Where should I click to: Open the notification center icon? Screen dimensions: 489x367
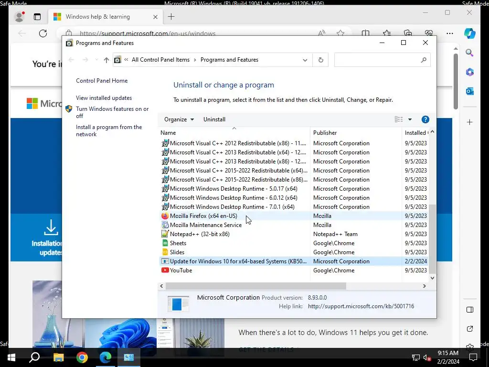coord(473,357)
